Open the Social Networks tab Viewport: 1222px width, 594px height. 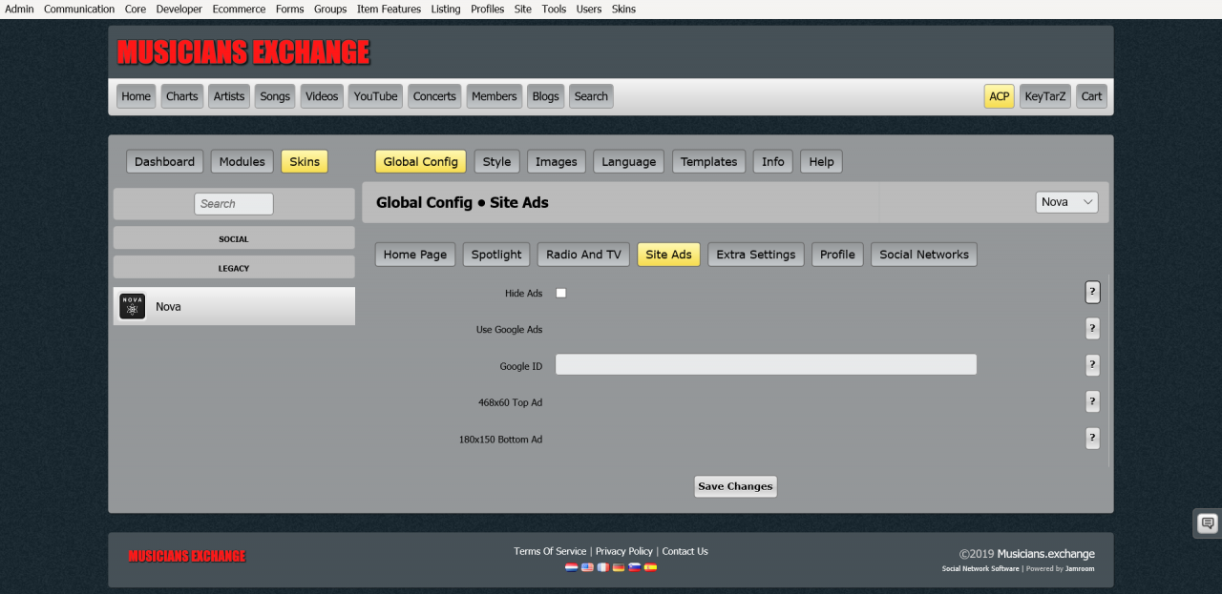(923, 255)
